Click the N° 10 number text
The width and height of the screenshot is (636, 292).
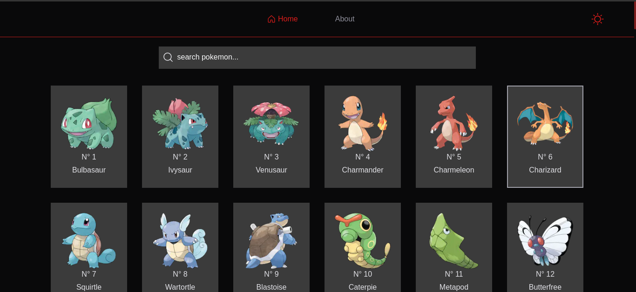point(363,274)
